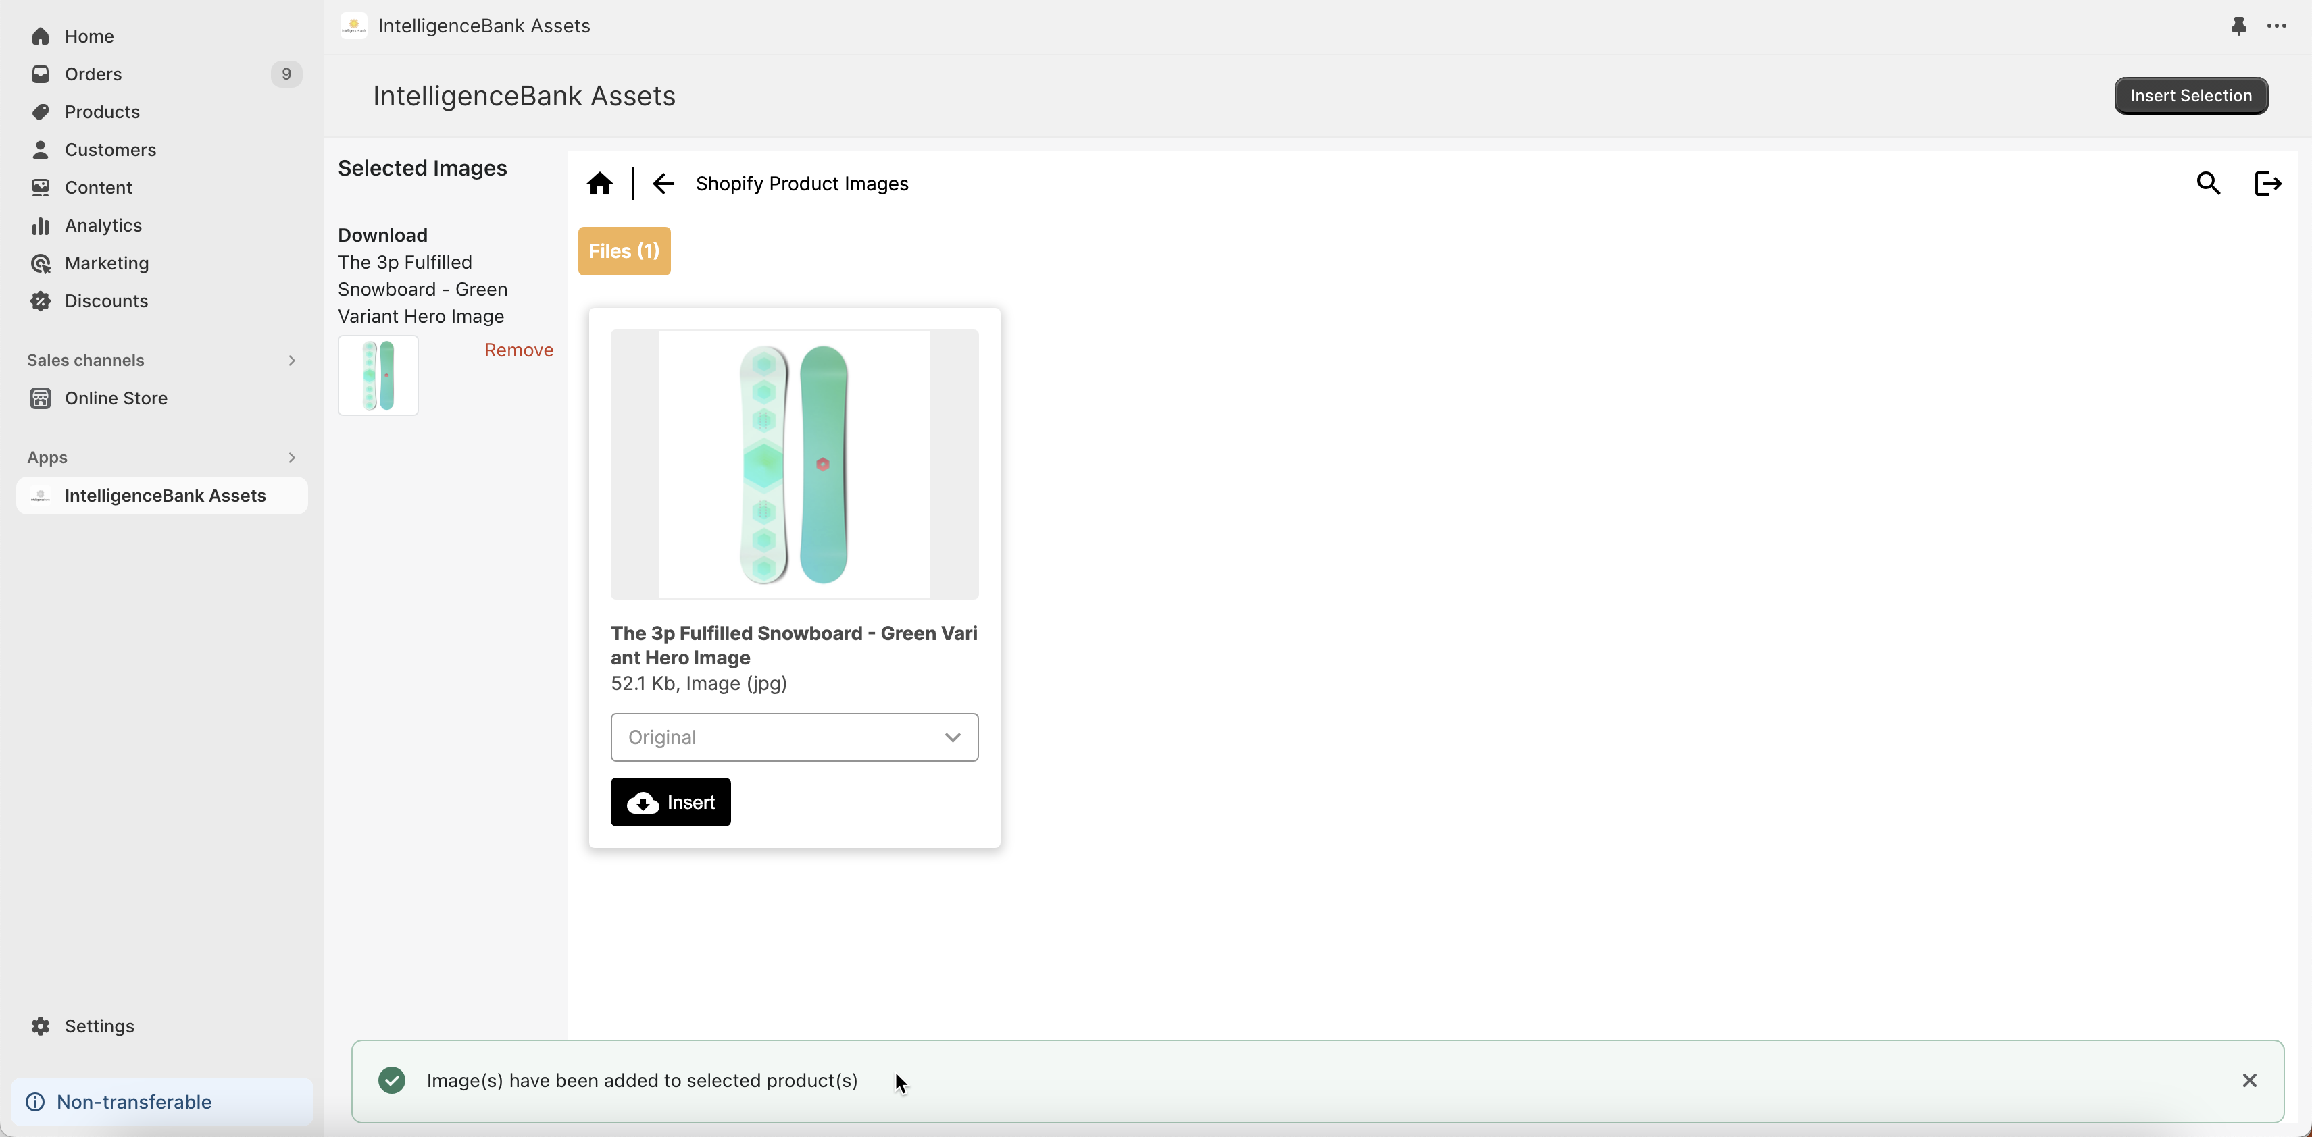Open Settings from the sidebar
The height and width of the screenshot is (1137, 2312).
click(x=99, y=1026)
